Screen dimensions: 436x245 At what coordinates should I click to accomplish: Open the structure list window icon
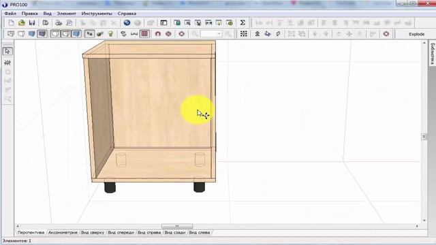pos(177,22)
